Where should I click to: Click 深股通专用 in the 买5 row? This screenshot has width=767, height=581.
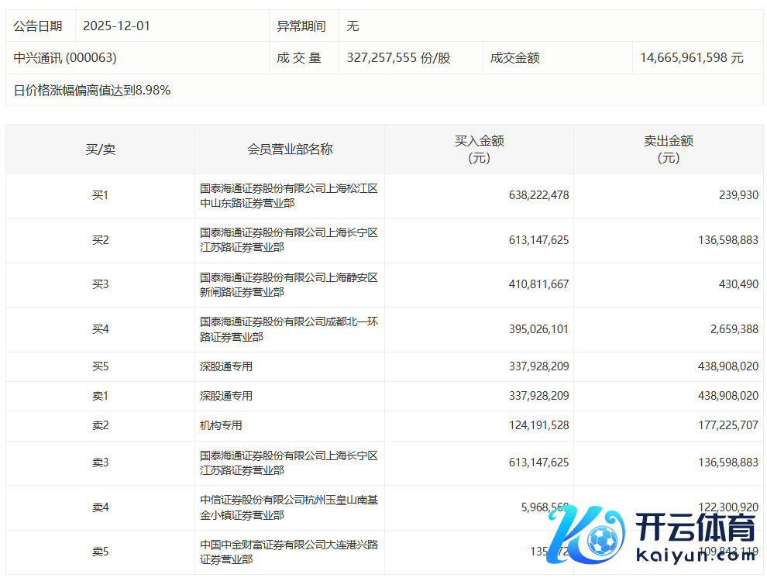click(x=226, y=366)
